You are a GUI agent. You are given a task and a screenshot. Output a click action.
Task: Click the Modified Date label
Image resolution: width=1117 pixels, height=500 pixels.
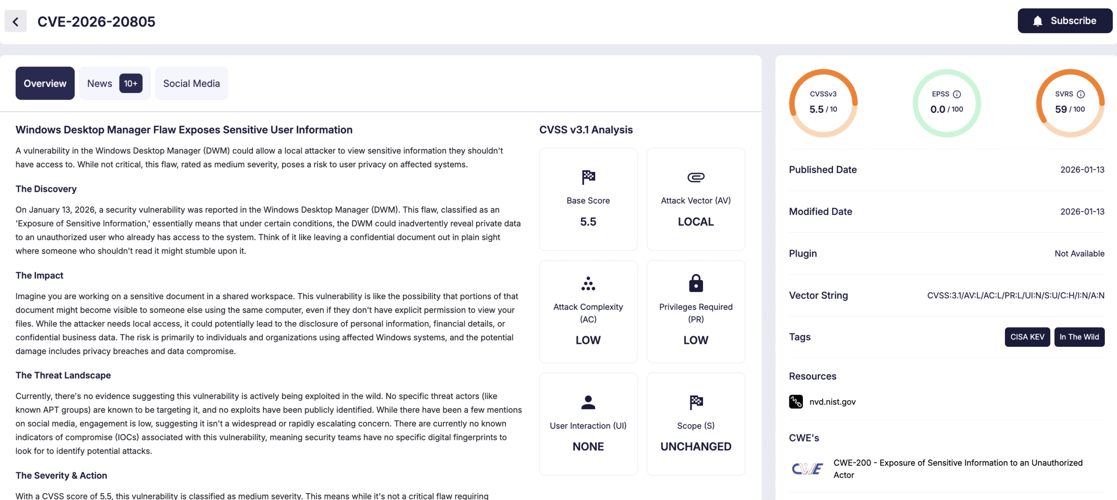pyautogui.click(x=820, y=212)
